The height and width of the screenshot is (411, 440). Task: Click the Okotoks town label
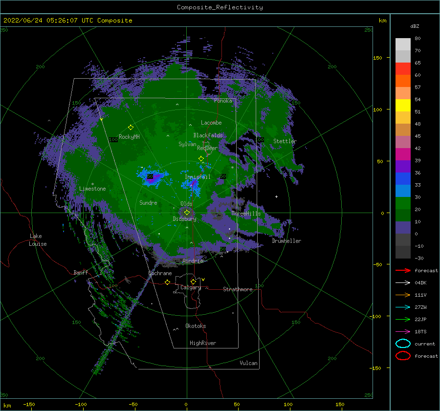click(196, 326)
